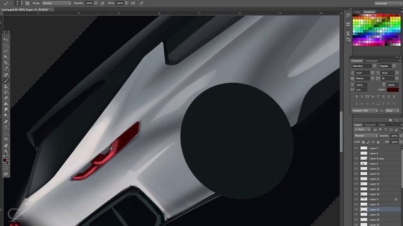Toggle visibility of highlighted selected layer
The height and width of the screenshot is (226, 403).
point(356,210)
